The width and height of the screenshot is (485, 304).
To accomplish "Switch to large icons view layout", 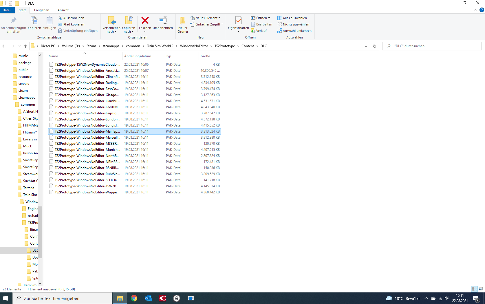I will tap(481, 289).
